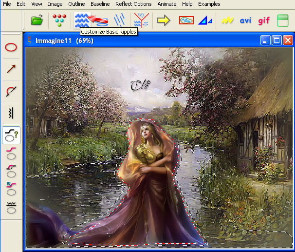The height and width of the screenshot is (252, 295).
Task: Select the red ellipse outline tool
Action: click(11, 47)
